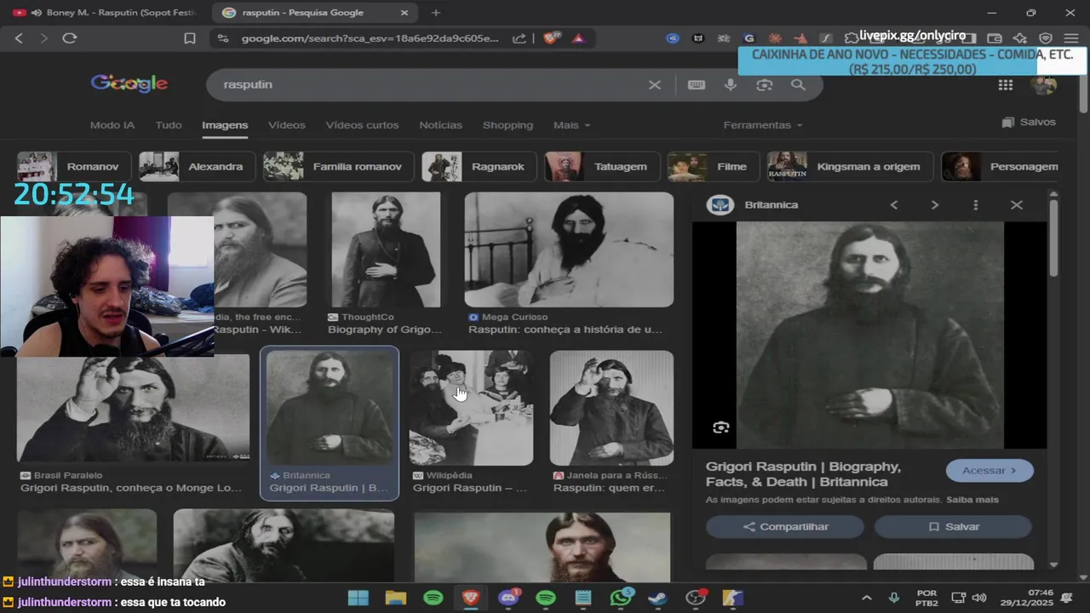Open a new browser tab

pyautogui.click(x=436, y=13)
